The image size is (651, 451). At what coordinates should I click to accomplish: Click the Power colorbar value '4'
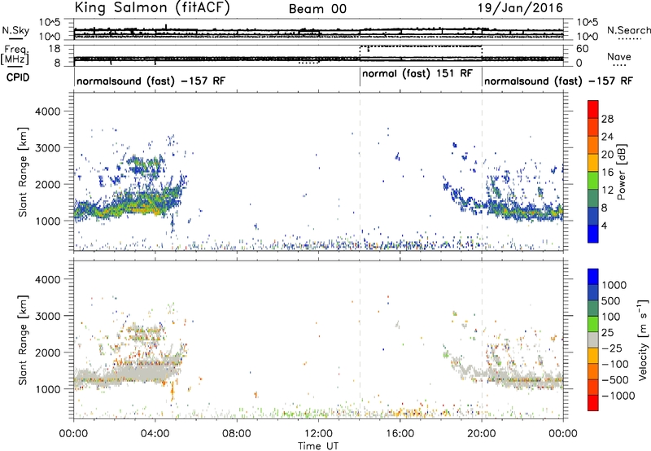pyautogui.click(x=605, y=225)
